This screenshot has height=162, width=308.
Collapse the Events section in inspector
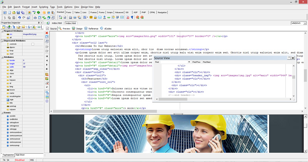[2, 113]
